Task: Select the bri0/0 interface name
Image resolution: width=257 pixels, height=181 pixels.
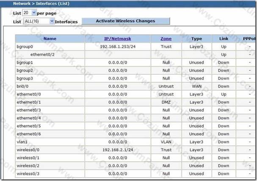Action: point(22,86)
